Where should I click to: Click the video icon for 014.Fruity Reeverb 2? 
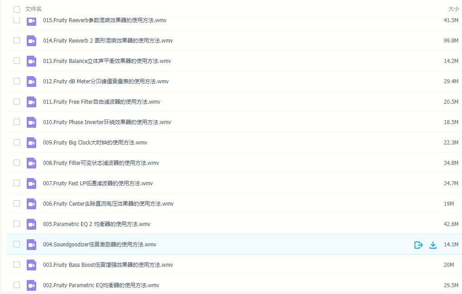[32, 41]
